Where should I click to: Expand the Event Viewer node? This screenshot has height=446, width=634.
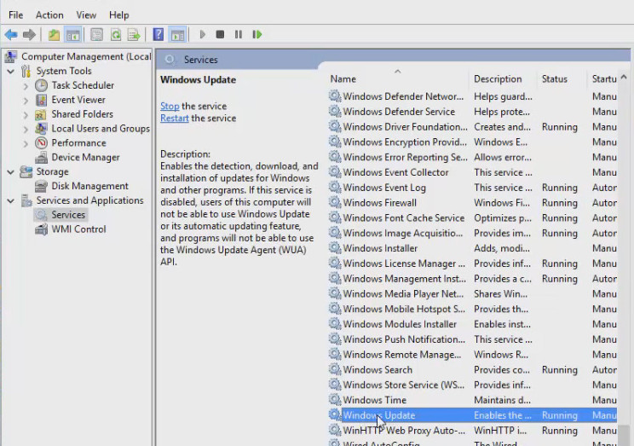[26, 101]
